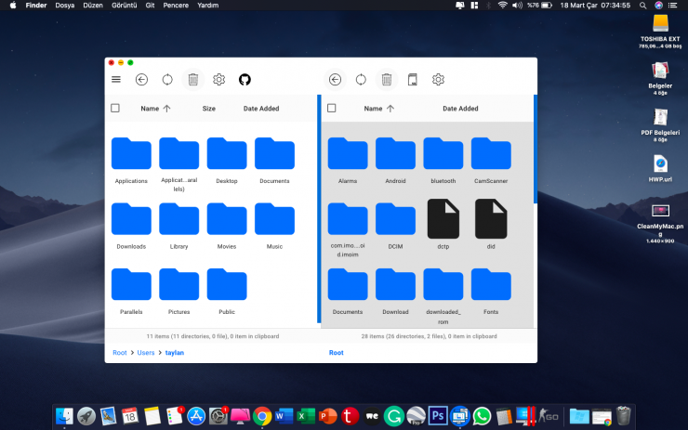This screenshot has height=430, width=688.
Task: Click taylan breadcrumb link
Action: click(x=174, y=352)
